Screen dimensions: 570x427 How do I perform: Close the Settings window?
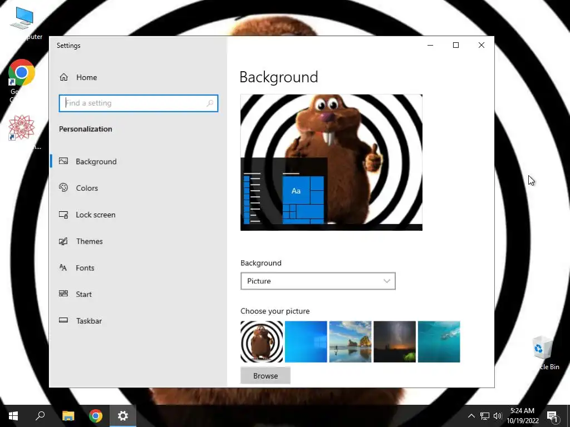[481, 45]
